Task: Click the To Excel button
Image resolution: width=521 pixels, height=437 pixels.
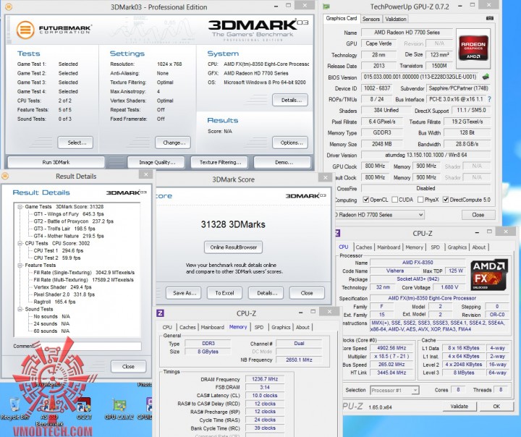Action: [x=224, y=293]
